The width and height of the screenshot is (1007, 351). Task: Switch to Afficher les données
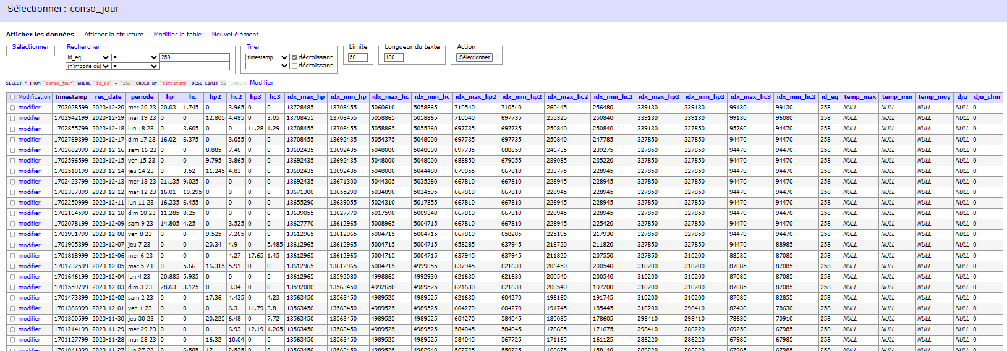pyautogui.click(x=40, y=35)
